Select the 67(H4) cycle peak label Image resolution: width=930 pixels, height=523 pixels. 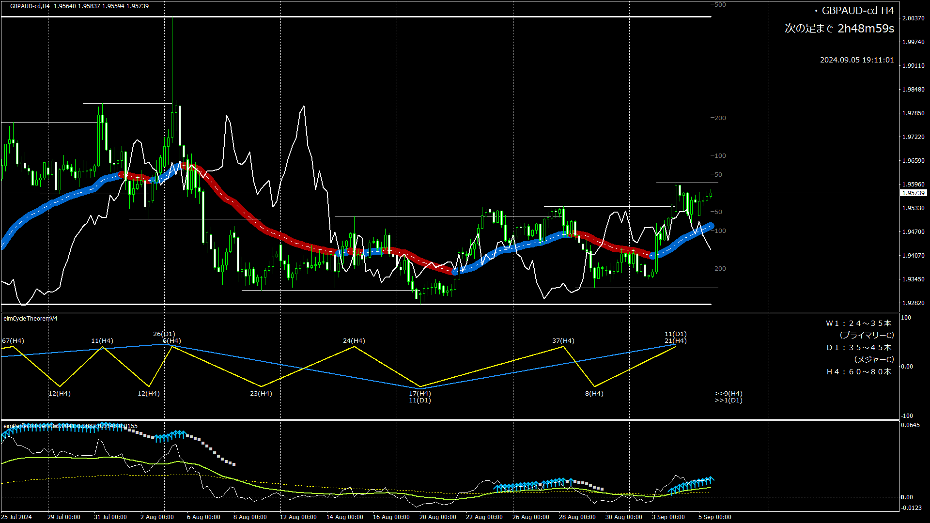click(x=13, y=341)
